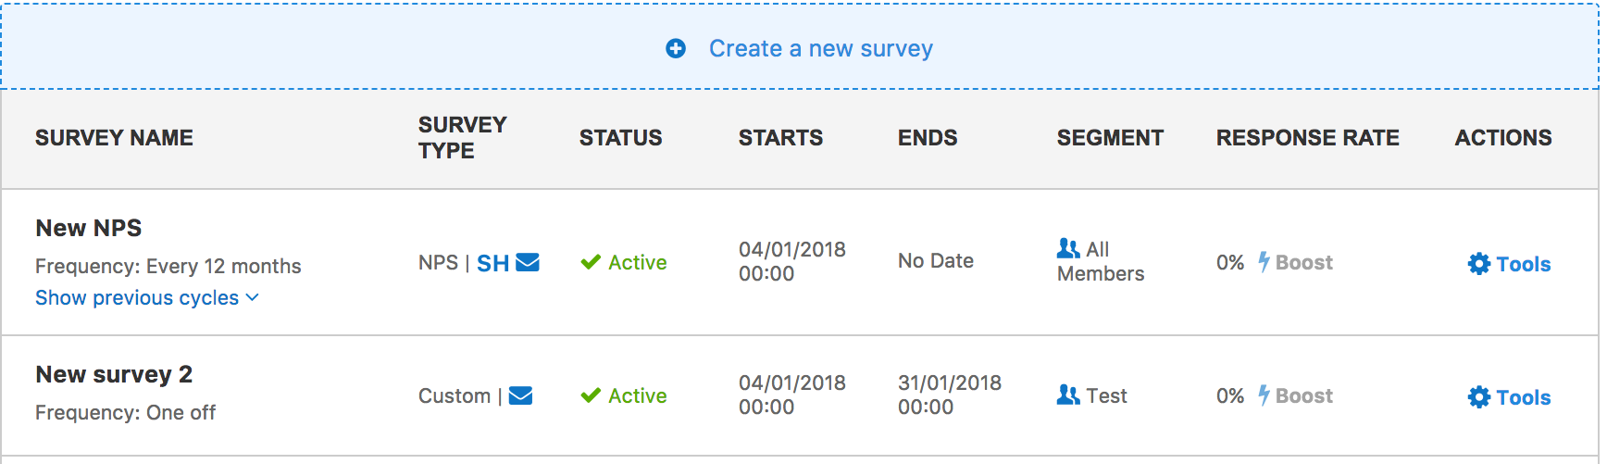Click the gear icon in New survey 2 row
This screenshot has width=1607, height=464.
[1479, 397]
